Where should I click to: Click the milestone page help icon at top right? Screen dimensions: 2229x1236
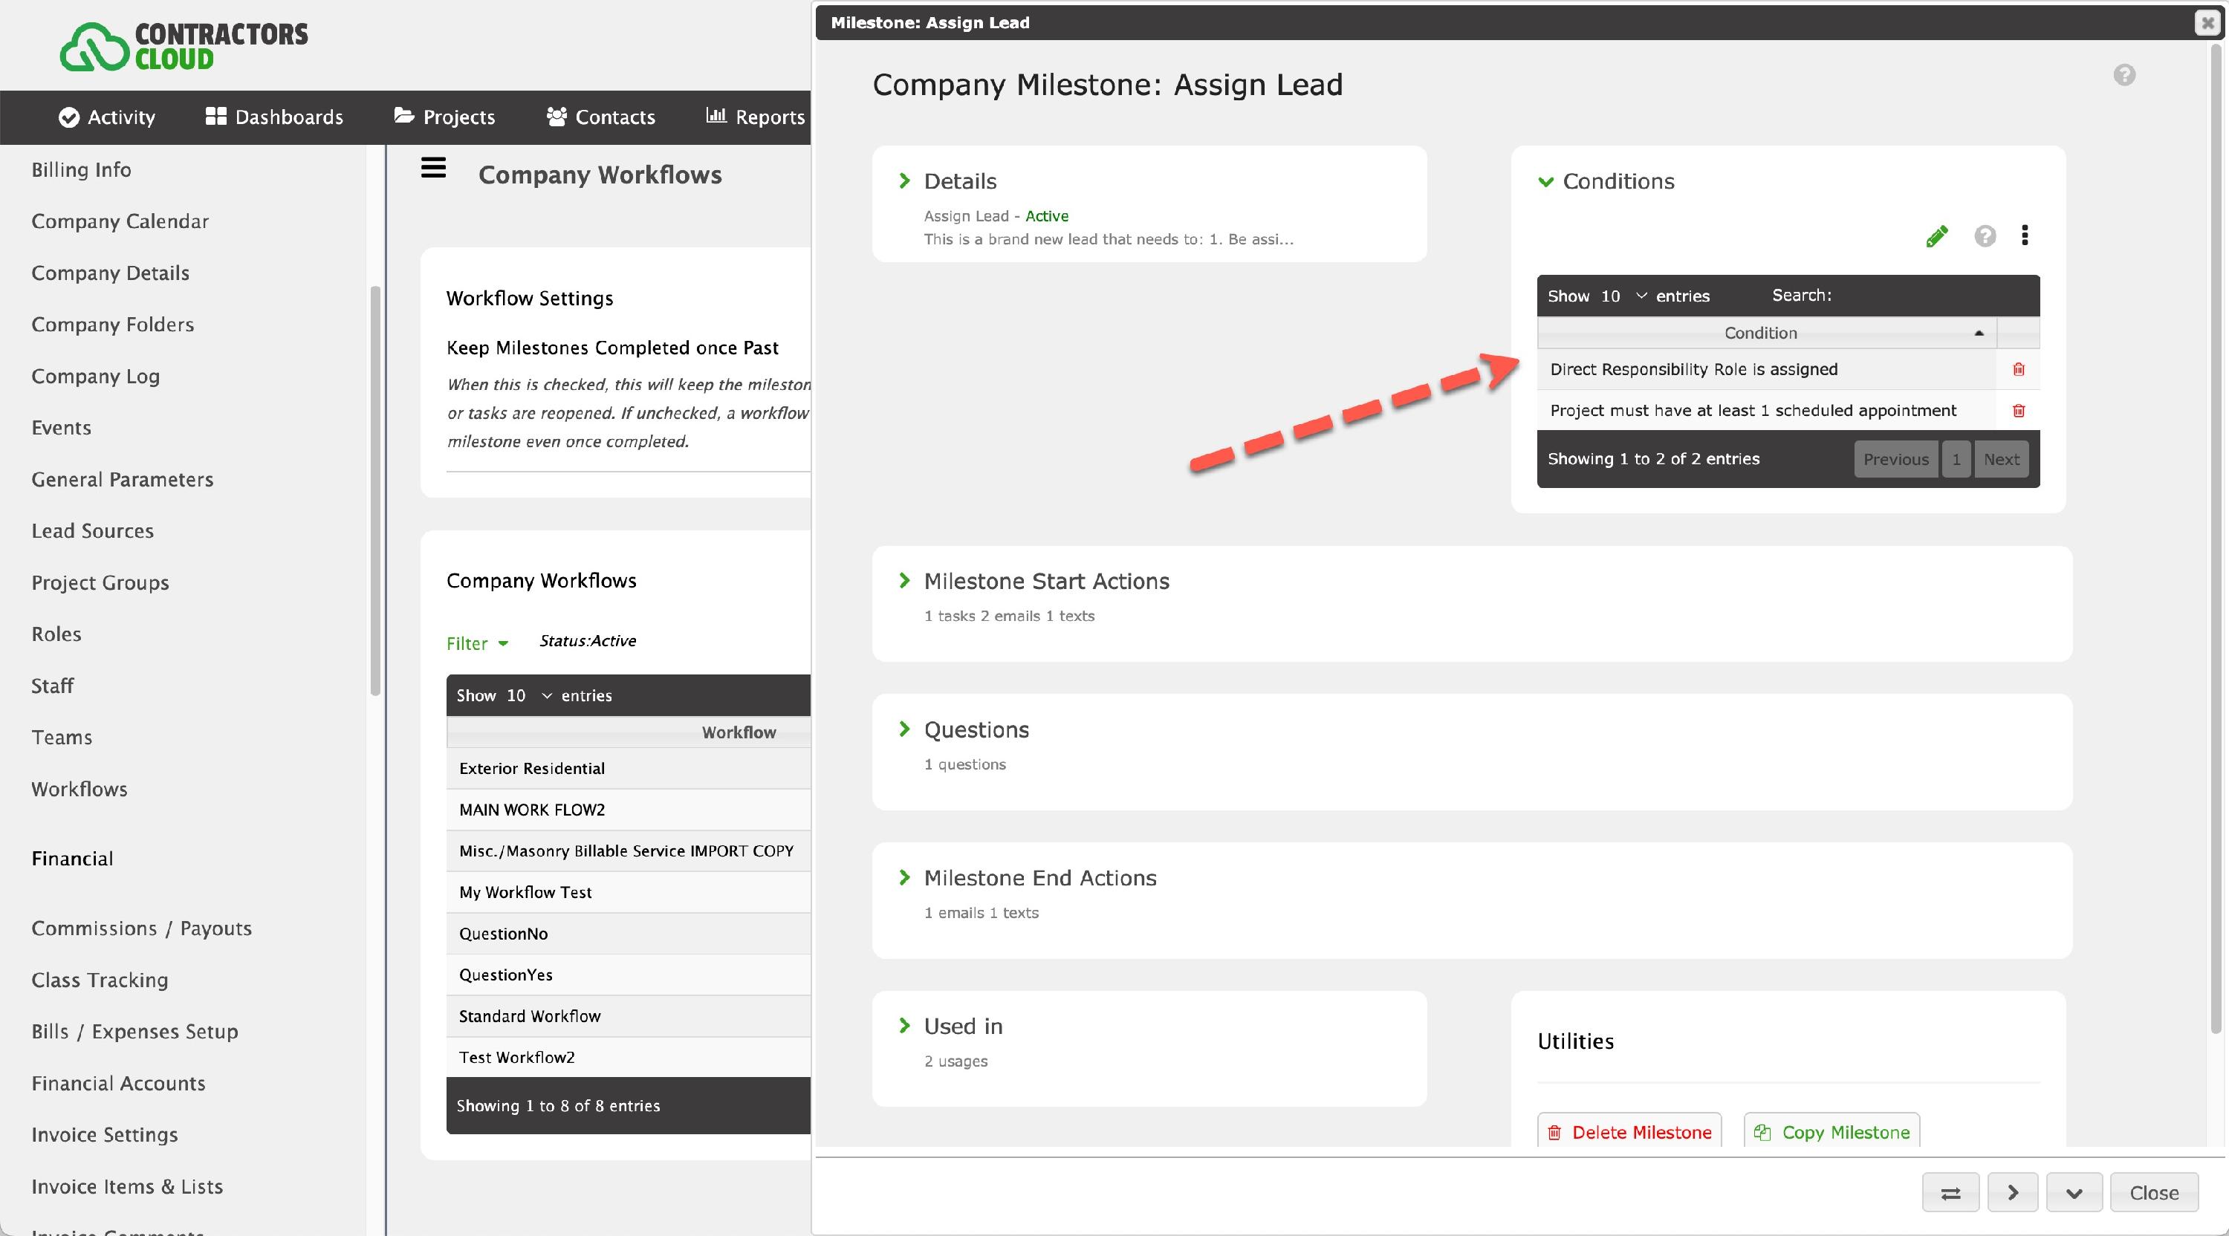click(2124, 75)
